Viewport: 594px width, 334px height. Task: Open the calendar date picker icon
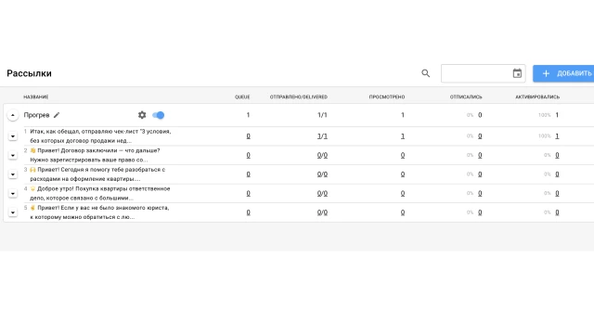pos(517,73)
